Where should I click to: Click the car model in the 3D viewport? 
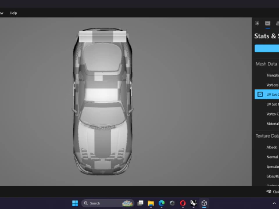[103, 102]
